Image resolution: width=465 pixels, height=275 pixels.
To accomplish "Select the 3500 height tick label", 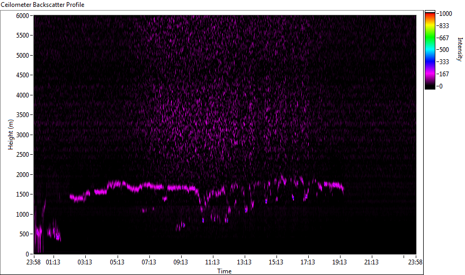I will [23, 115].
